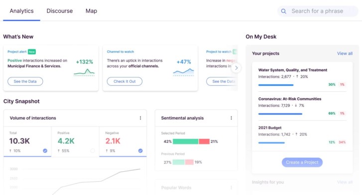Click the 30% green badge on Water System
The image size is (362, 195).
(x=332, y=85)
